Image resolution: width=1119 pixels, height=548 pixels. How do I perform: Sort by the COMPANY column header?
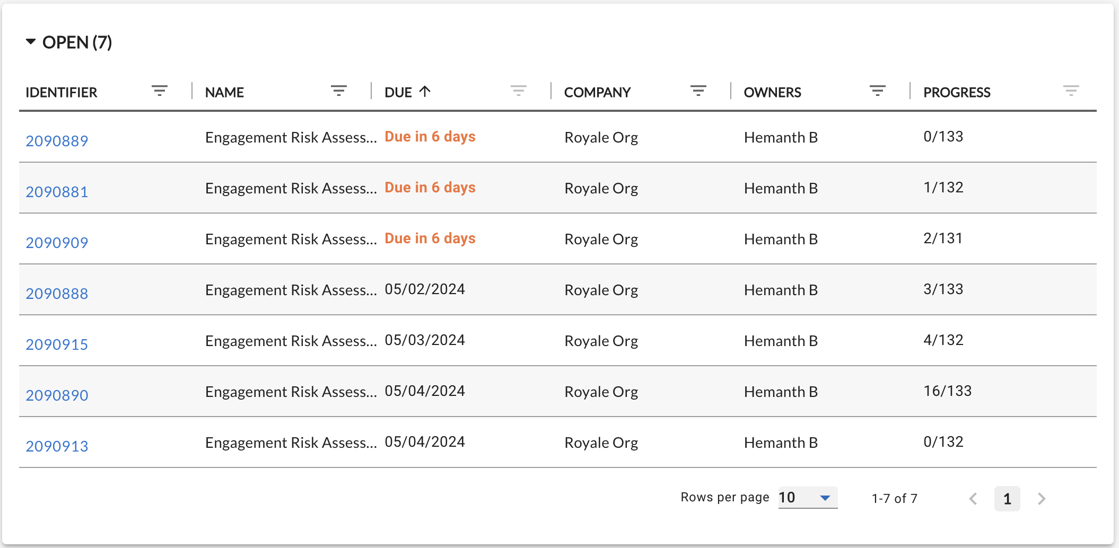tap(597, 92)
